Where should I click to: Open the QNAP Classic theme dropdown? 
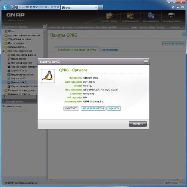click(173, 183)
